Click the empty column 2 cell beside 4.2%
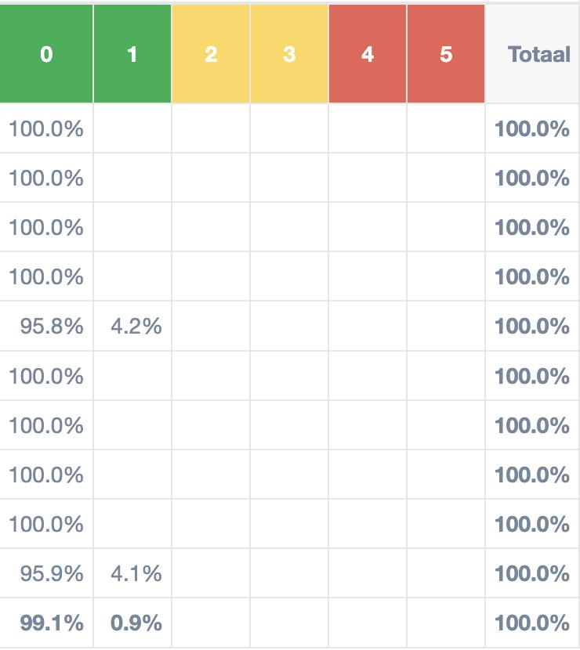 (x=210, y=326)
